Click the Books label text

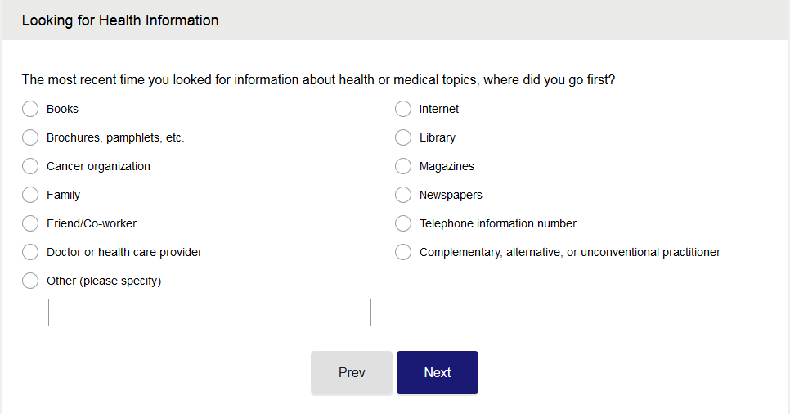(63, 109)
